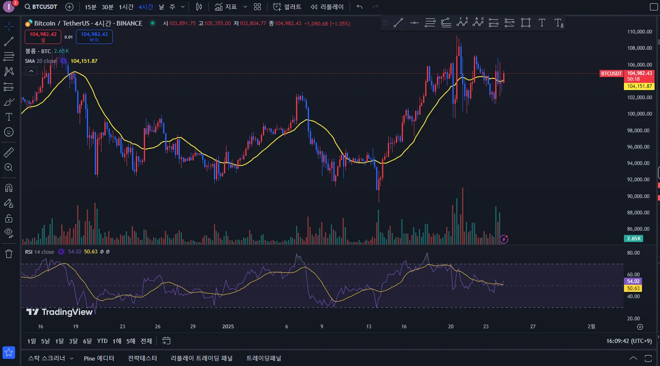Delete drawings with the trash icon
The width and height of the screenshot is (660, 366).
click(9, 253)
